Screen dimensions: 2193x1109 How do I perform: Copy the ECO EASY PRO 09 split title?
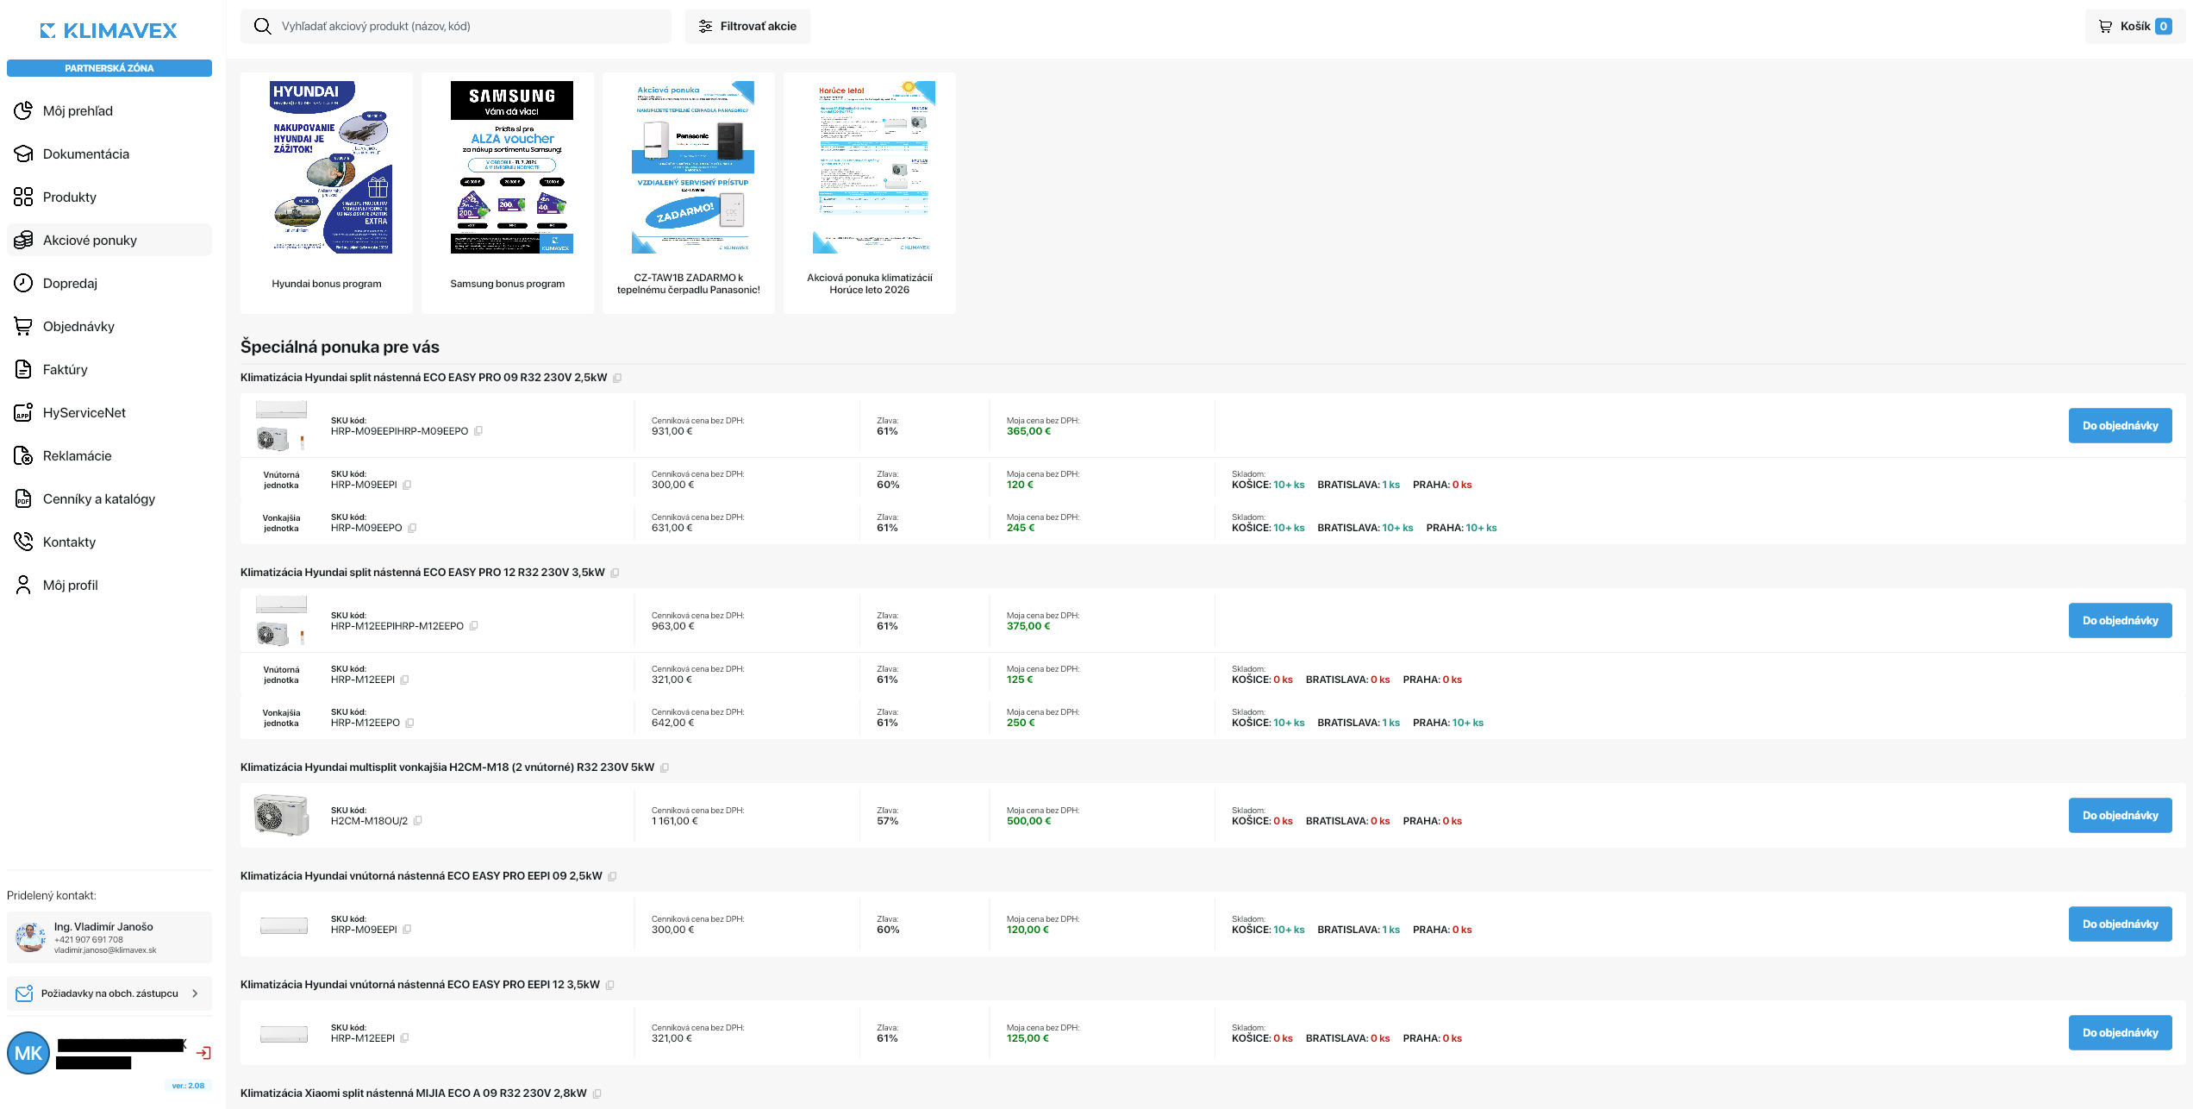[617, 378]
